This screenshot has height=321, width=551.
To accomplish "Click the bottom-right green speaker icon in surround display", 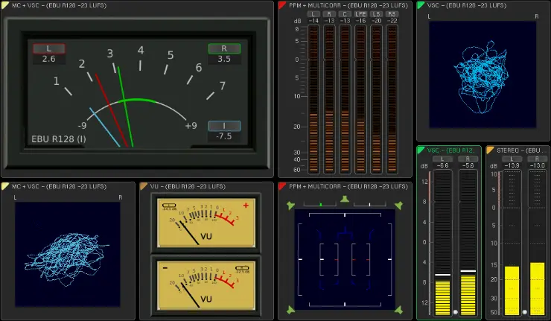I will (398, 309).
